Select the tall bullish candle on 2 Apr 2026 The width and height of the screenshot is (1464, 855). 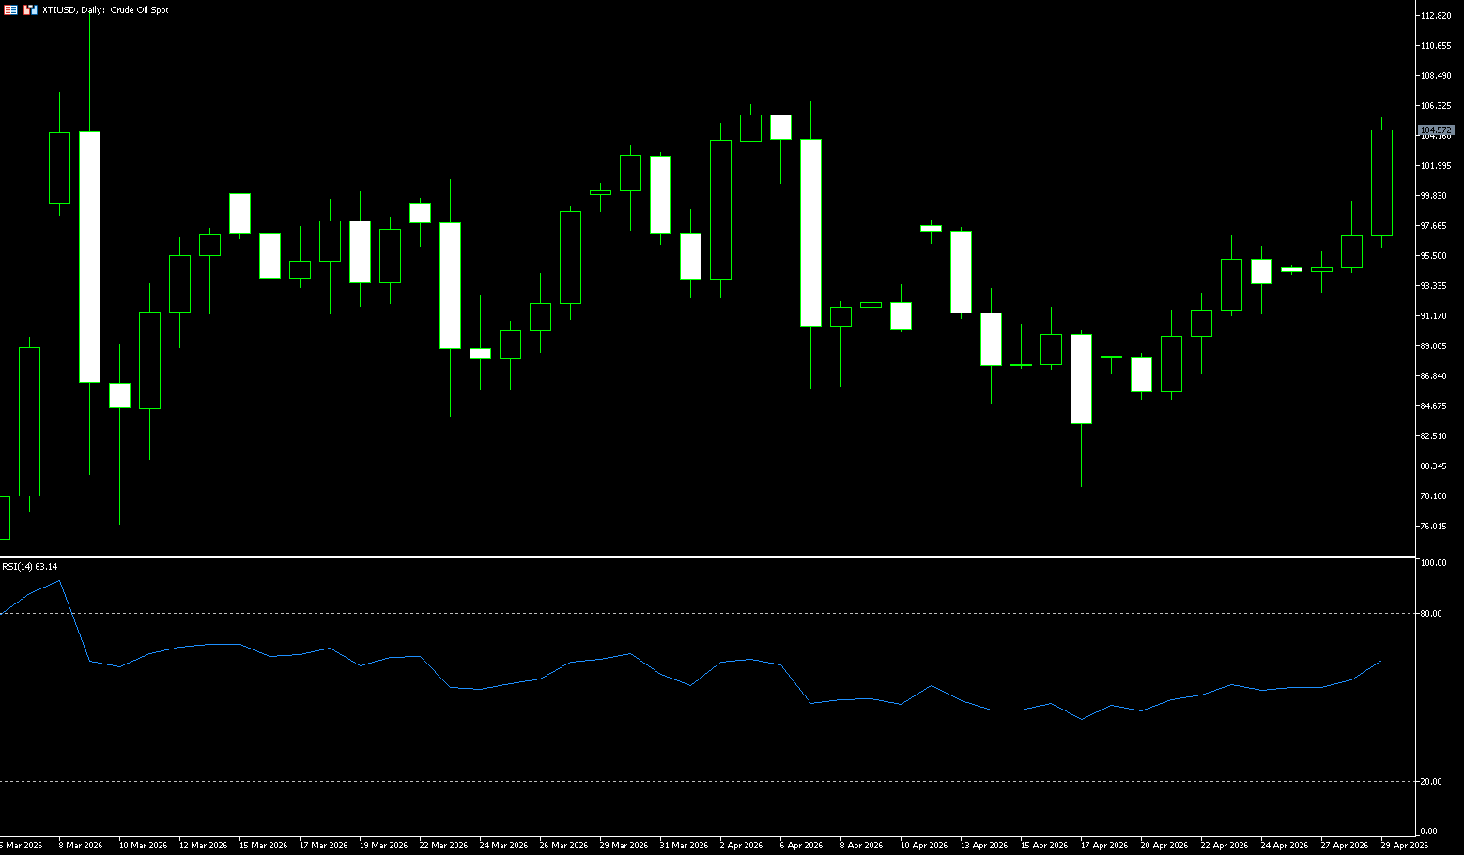(x=720, y=209)
